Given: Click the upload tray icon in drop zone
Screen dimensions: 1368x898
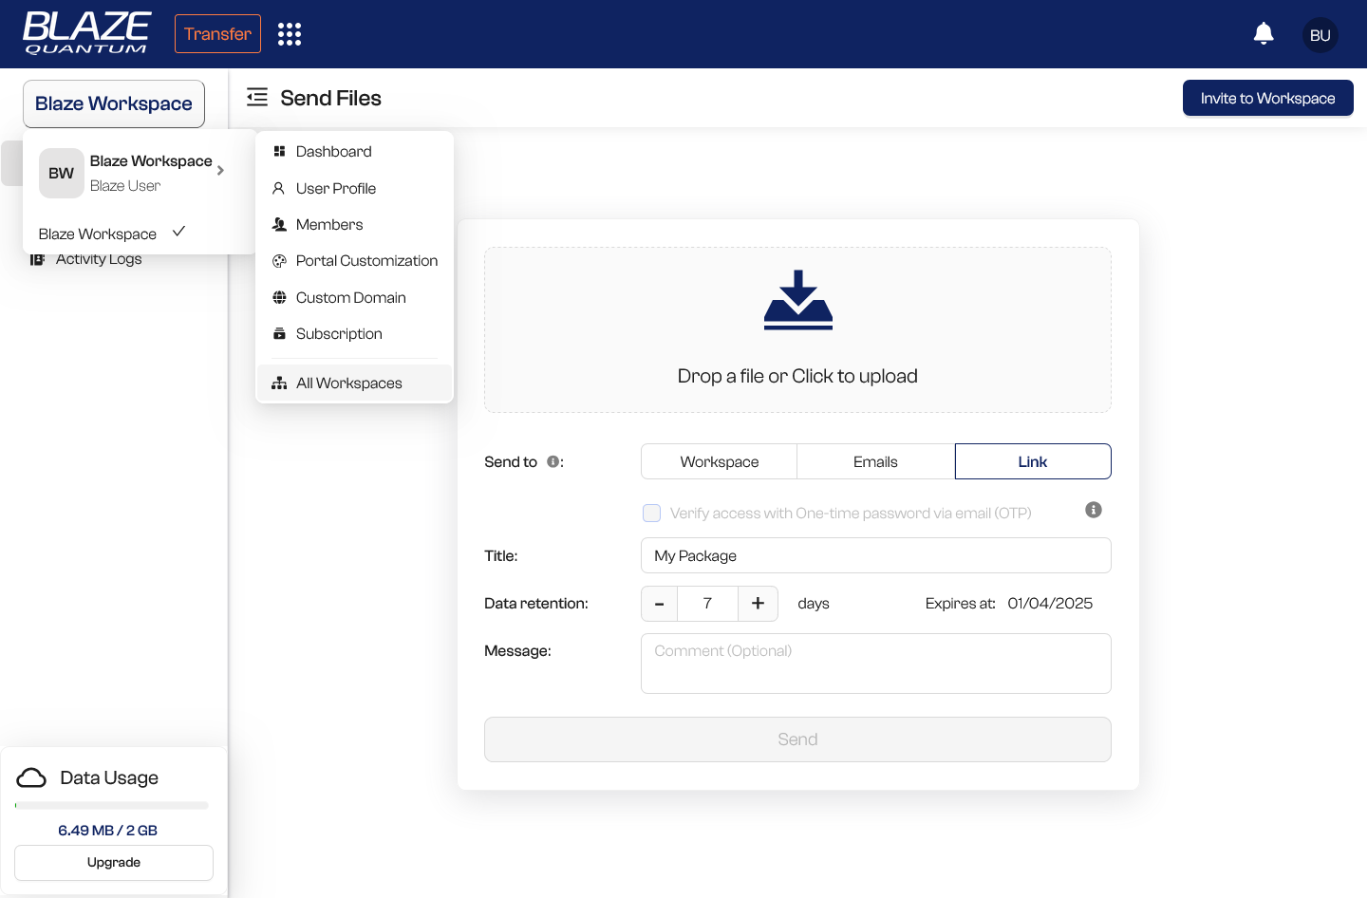Looking at the screenshot, I should coord(798,300).
